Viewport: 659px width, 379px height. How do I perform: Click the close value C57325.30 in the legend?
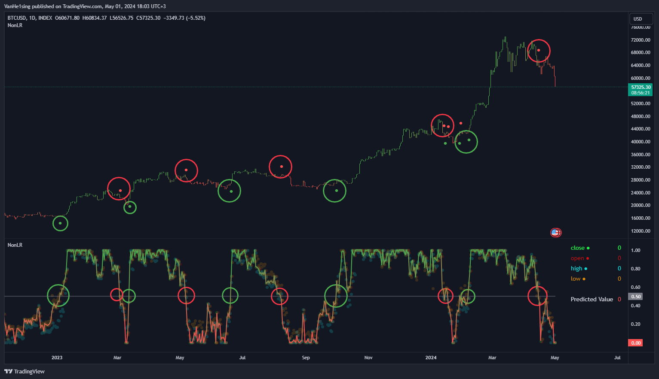(148, 18)
